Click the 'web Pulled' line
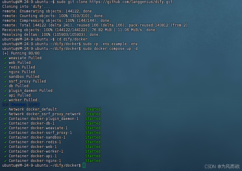Image resolution: width=242 pixels, height=171 pixels. (x=17, y=63)
